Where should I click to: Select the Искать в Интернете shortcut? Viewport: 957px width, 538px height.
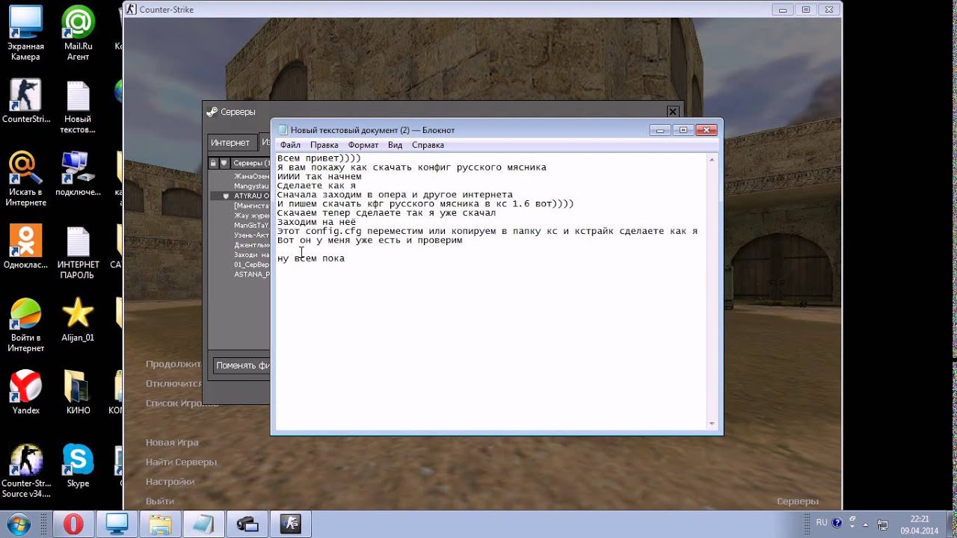click(x=25, y=179)
